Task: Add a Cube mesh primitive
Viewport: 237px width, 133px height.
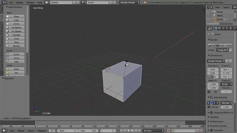Action: 15,20
